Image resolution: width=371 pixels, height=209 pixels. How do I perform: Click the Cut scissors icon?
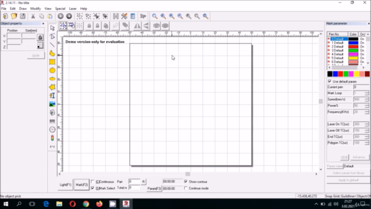33,16
